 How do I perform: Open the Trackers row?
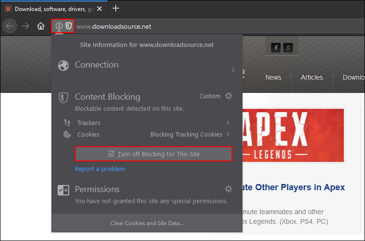point(147,123)
